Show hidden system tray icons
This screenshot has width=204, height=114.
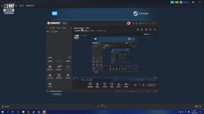tap(178, 112)
